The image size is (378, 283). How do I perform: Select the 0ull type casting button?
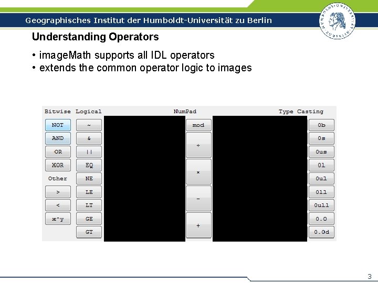tap(322, 205)
